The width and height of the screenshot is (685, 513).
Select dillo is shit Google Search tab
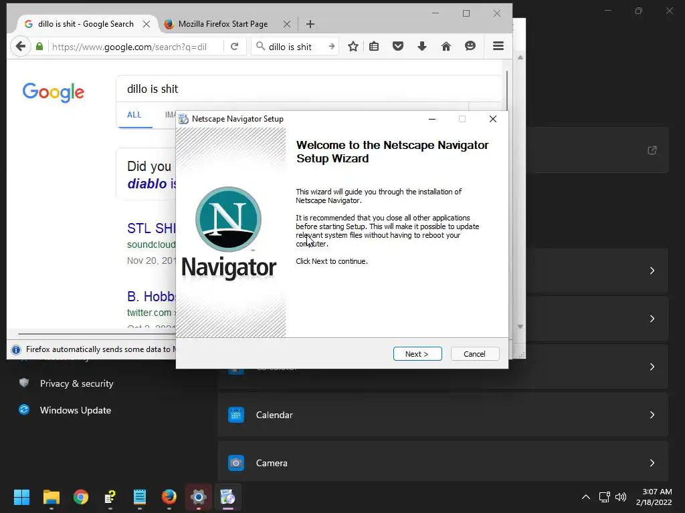[86, 24]
